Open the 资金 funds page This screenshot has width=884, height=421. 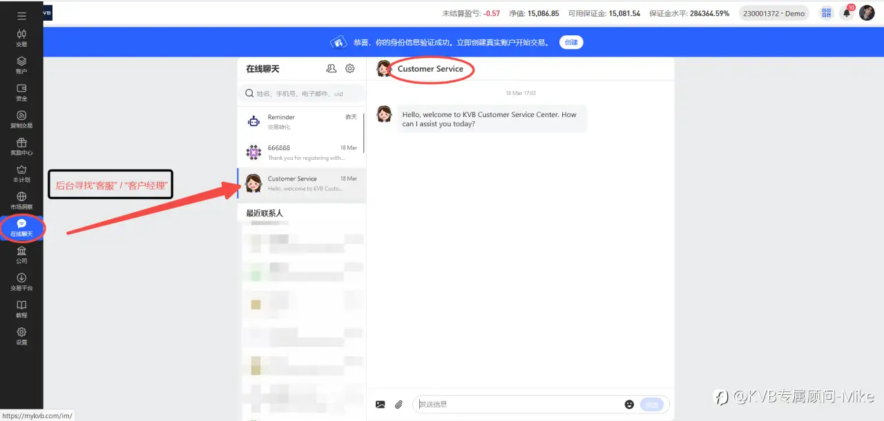point(21,92)
